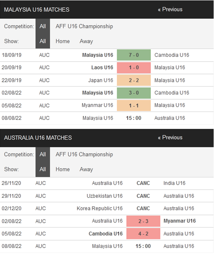Click Previous link in Australia U16 matches
The width and height of the screenshot is (214, 257).
coord(170,138)
